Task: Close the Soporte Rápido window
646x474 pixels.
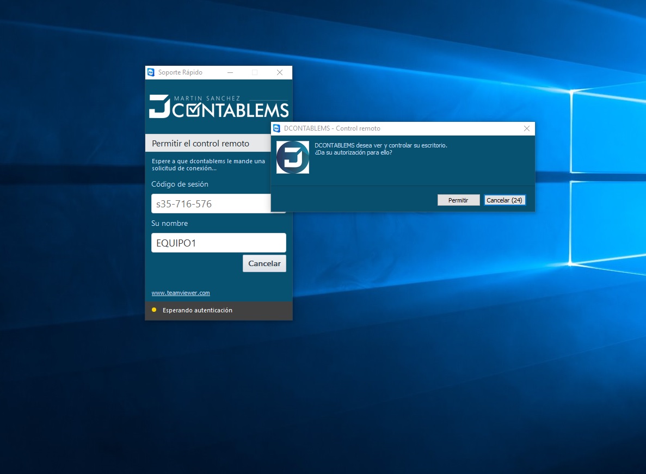Action: pos(280,72)
